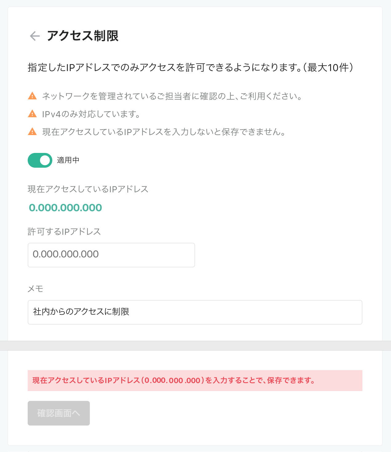Screen dimensions: 391x452
Task: Click the warning icon beside 現在アクセスしているIPアドレスを入力しないと notice
Action: (x=32, y=132)
